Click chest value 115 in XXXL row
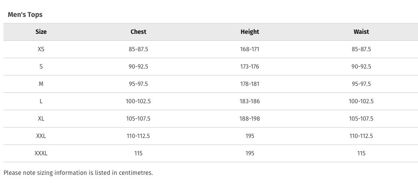418x187 pixels. click(x=138, y=153)
